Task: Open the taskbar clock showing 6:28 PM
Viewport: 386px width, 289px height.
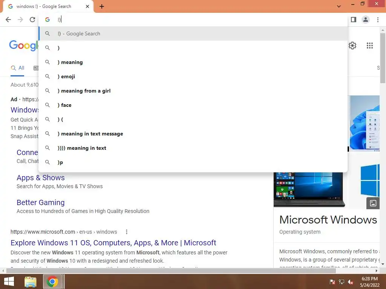Action: 369,282
